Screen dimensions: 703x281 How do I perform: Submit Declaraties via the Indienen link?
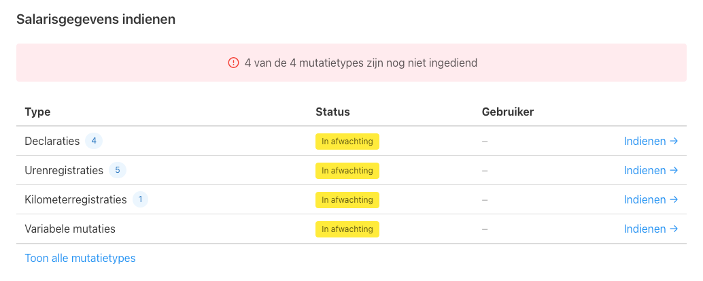(x=651, y=141)
